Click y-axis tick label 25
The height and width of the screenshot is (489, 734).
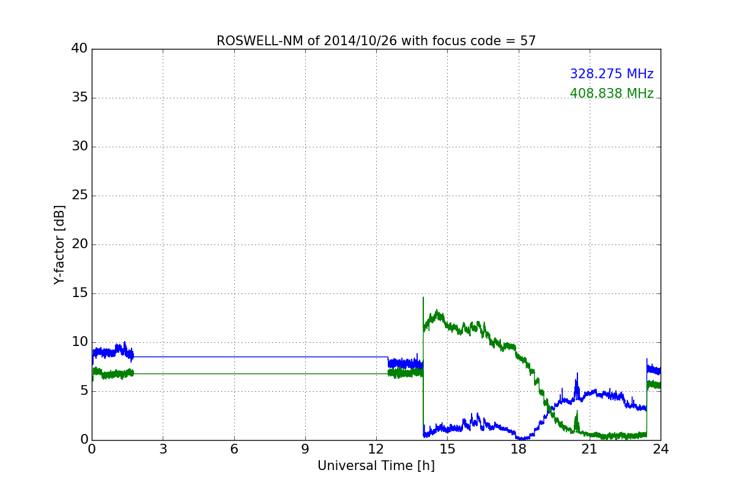tap(79, 196)
